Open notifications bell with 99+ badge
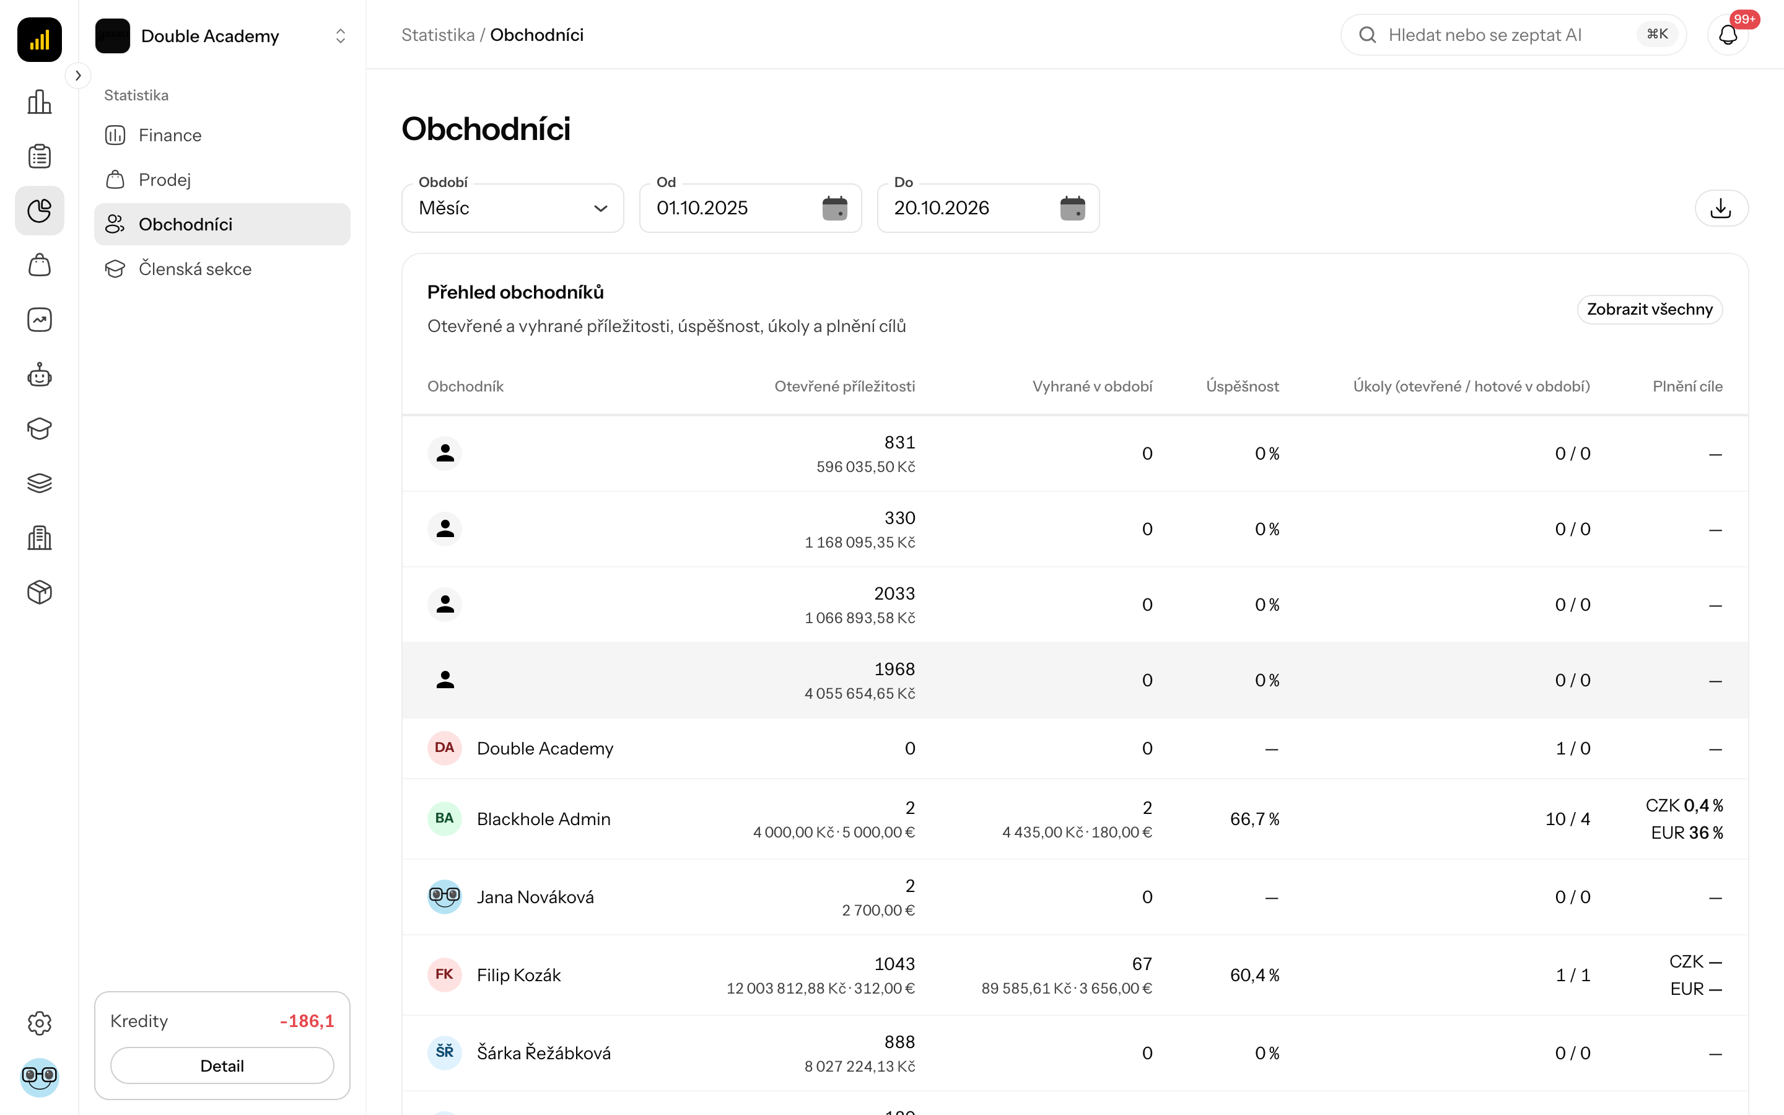1784x1115 pixels. (x=1728, y=35)
